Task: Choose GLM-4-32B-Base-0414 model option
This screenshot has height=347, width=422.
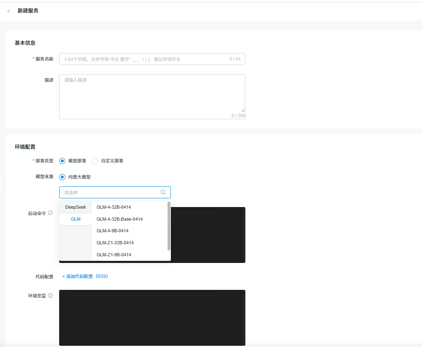Action: 120,219
